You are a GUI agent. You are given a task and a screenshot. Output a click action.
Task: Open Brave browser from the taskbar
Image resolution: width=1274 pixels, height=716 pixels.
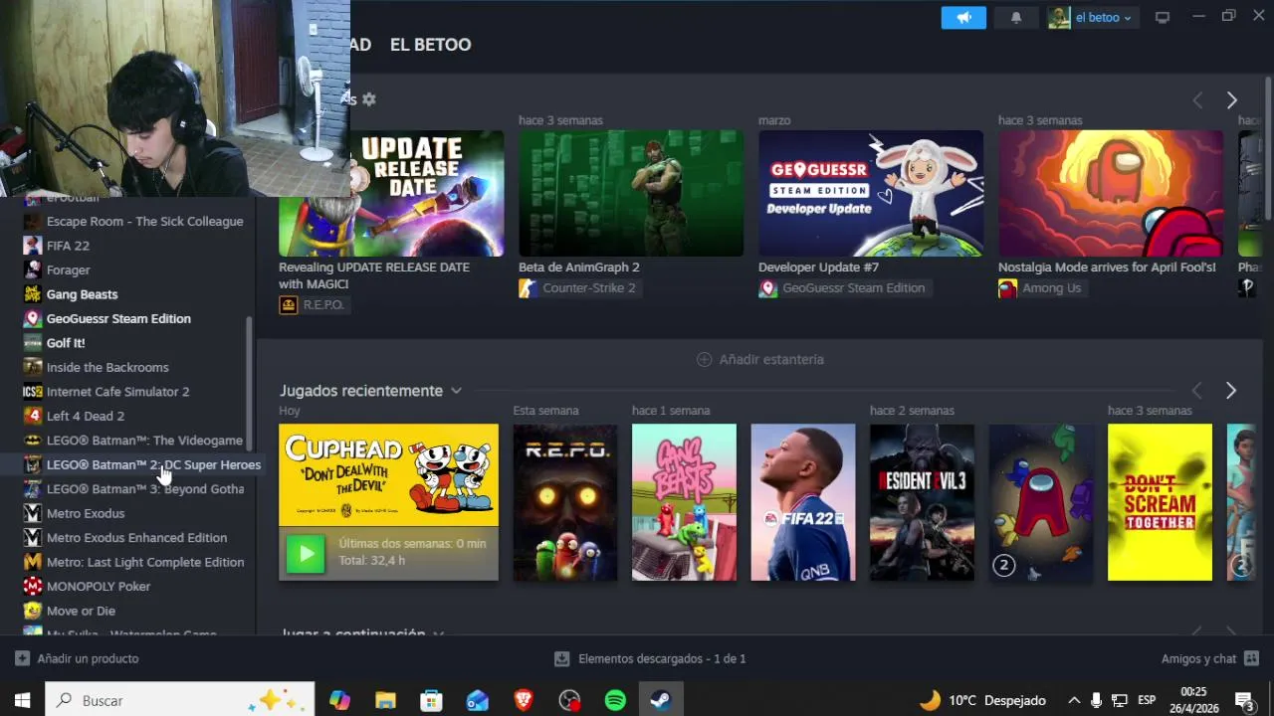pos(524,701)
